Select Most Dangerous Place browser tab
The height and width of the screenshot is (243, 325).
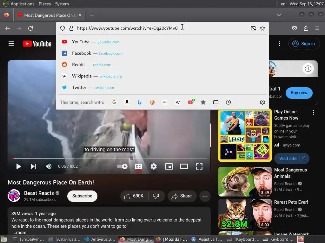(49, 15)
